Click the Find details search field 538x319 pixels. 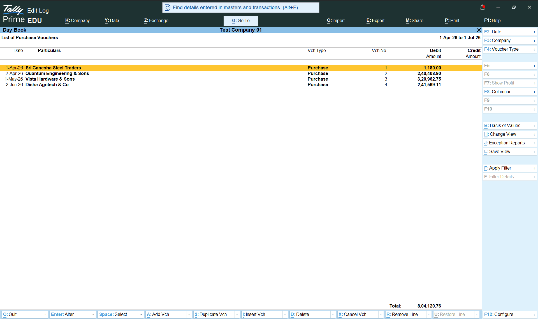pos(241,8)
